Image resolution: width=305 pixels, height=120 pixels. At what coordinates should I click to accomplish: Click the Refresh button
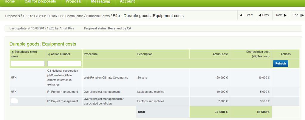point(281,64)
